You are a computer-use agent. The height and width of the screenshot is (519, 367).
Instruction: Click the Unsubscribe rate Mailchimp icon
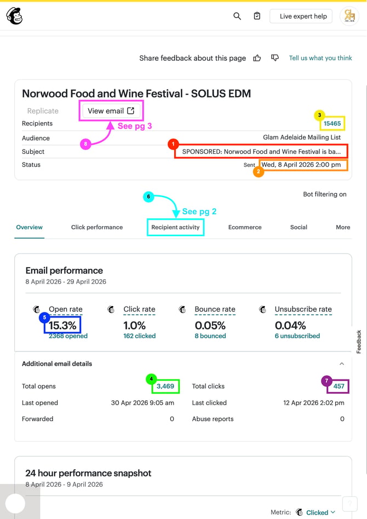click(x=263, y=309)
